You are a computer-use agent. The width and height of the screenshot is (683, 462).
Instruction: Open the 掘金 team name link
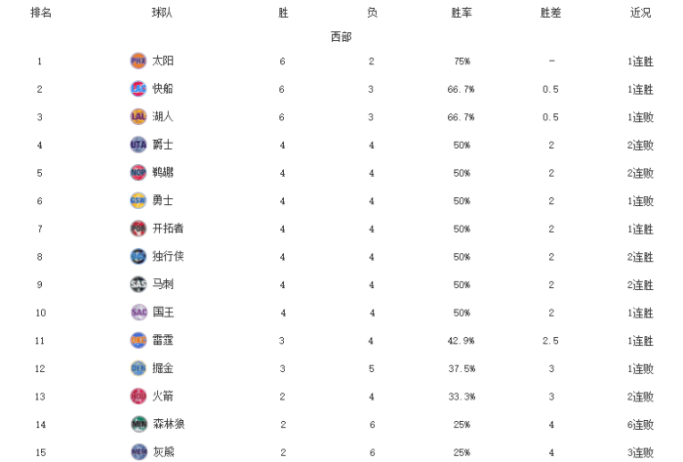163,368
